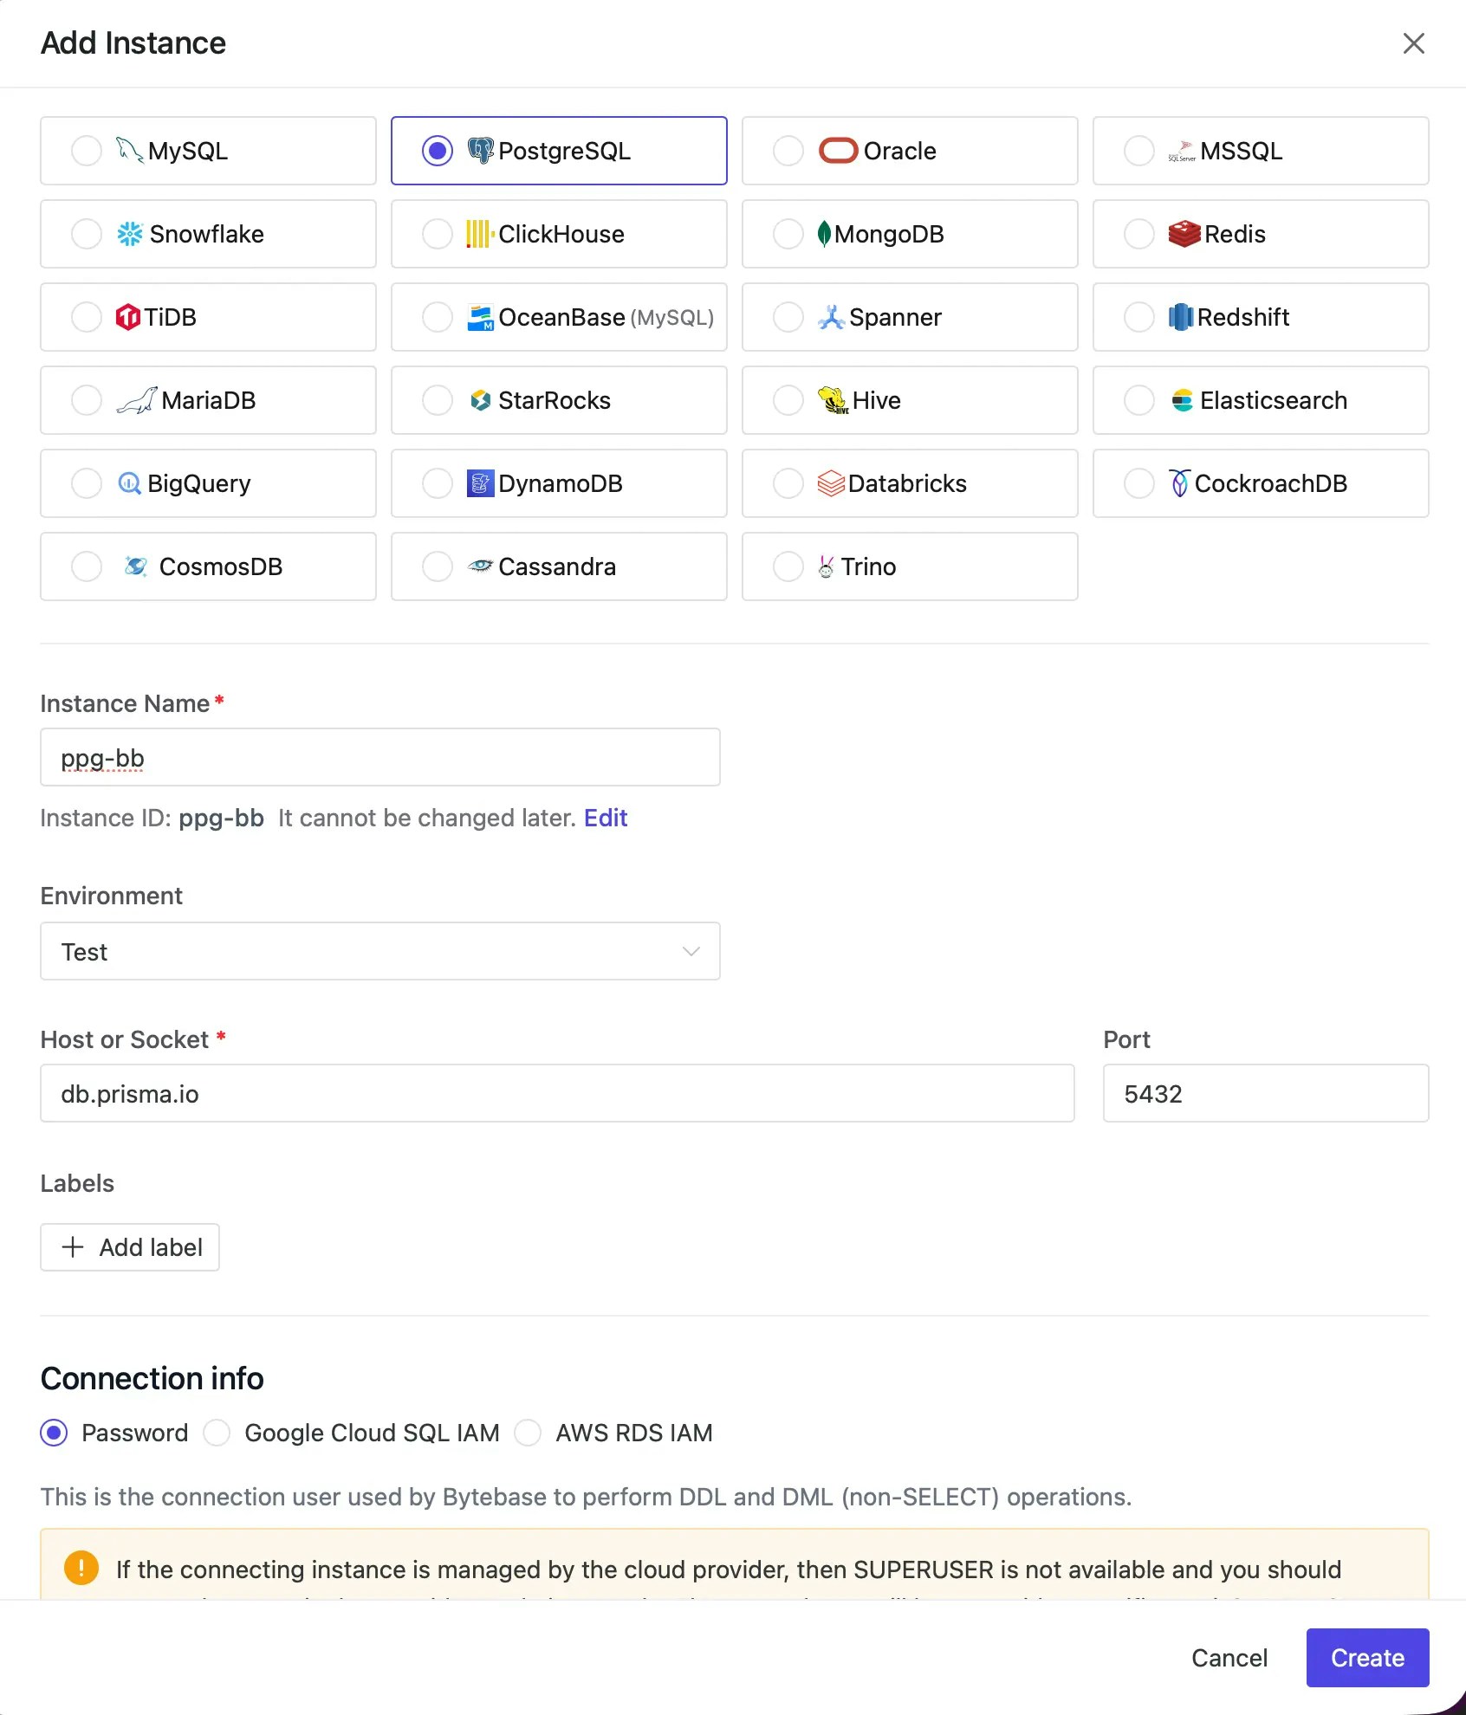This screenshot has width=1466, height=1715.
Task: Choose Google Cloud SQL IAM authentication
Action: 217,1433
